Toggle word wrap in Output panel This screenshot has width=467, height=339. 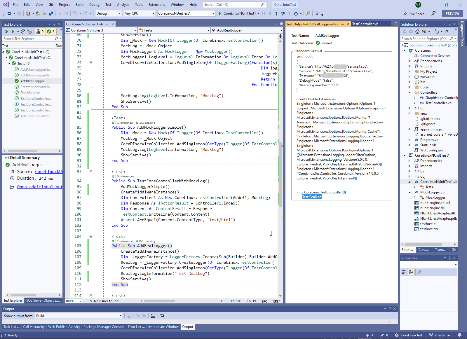pyautogui.click(x=162, y=316)
